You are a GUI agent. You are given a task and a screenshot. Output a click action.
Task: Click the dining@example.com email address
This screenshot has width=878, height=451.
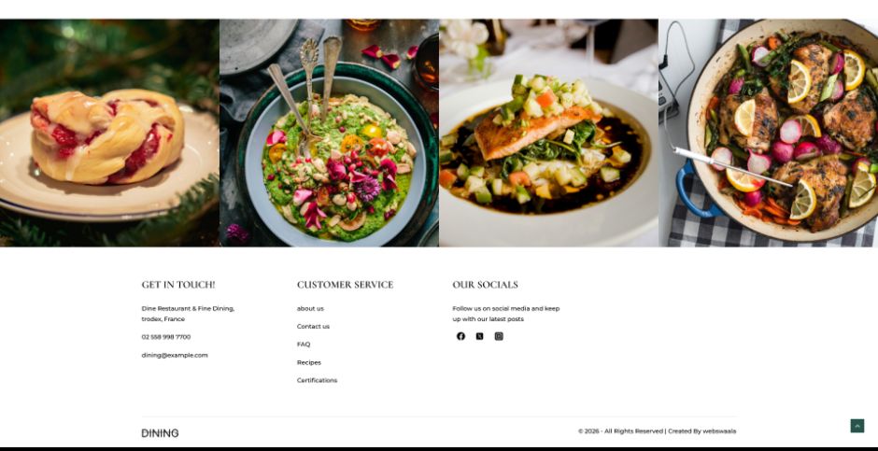pyautogui.click(x=175, y=356)
